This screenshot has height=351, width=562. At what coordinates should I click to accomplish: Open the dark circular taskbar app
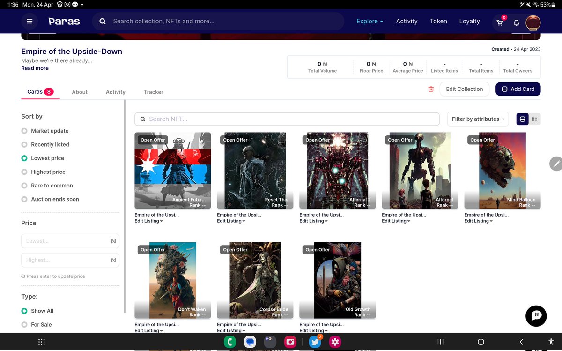point(270,342)
